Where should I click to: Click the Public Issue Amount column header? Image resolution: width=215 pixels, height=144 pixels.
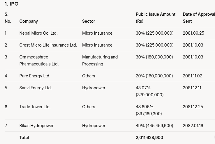(156, 18)
